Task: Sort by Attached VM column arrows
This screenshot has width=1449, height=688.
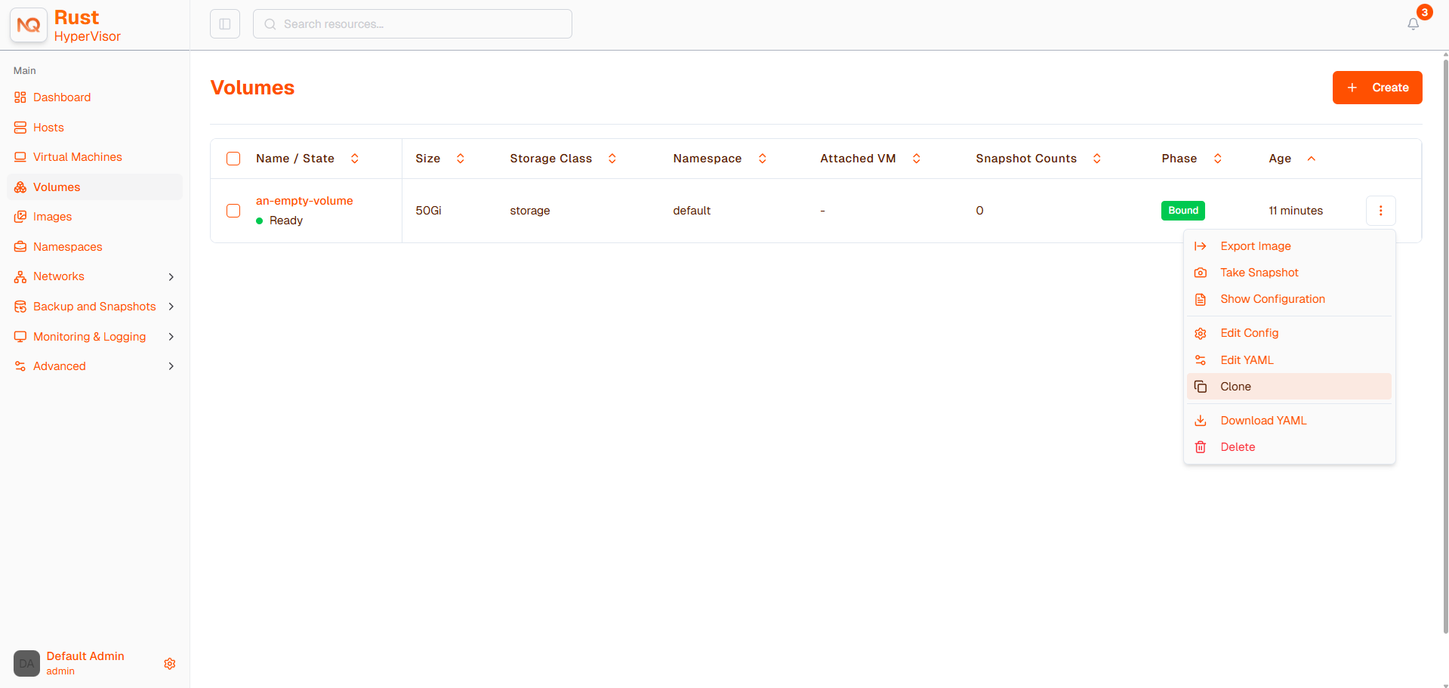Action: [917, 159]
